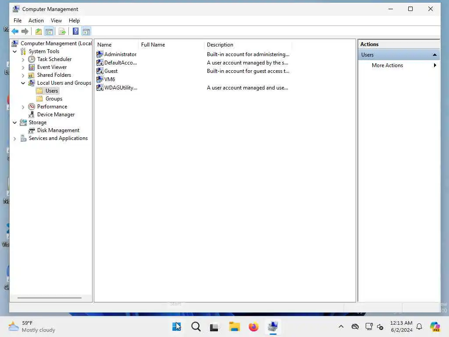Screen dimensions: 449x337
Task: Click "A user account managed and use..." text
Action: coord(247,88)
